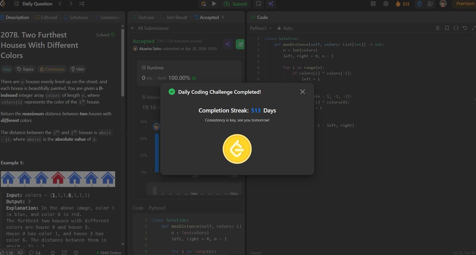476x255 pixels.
Task: Click the 513 streak flame counter
Action: coord(402,4)
